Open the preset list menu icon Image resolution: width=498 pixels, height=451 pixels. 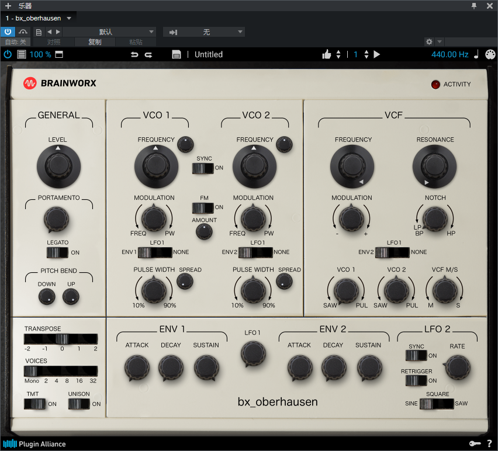click(x=22, y=54)
